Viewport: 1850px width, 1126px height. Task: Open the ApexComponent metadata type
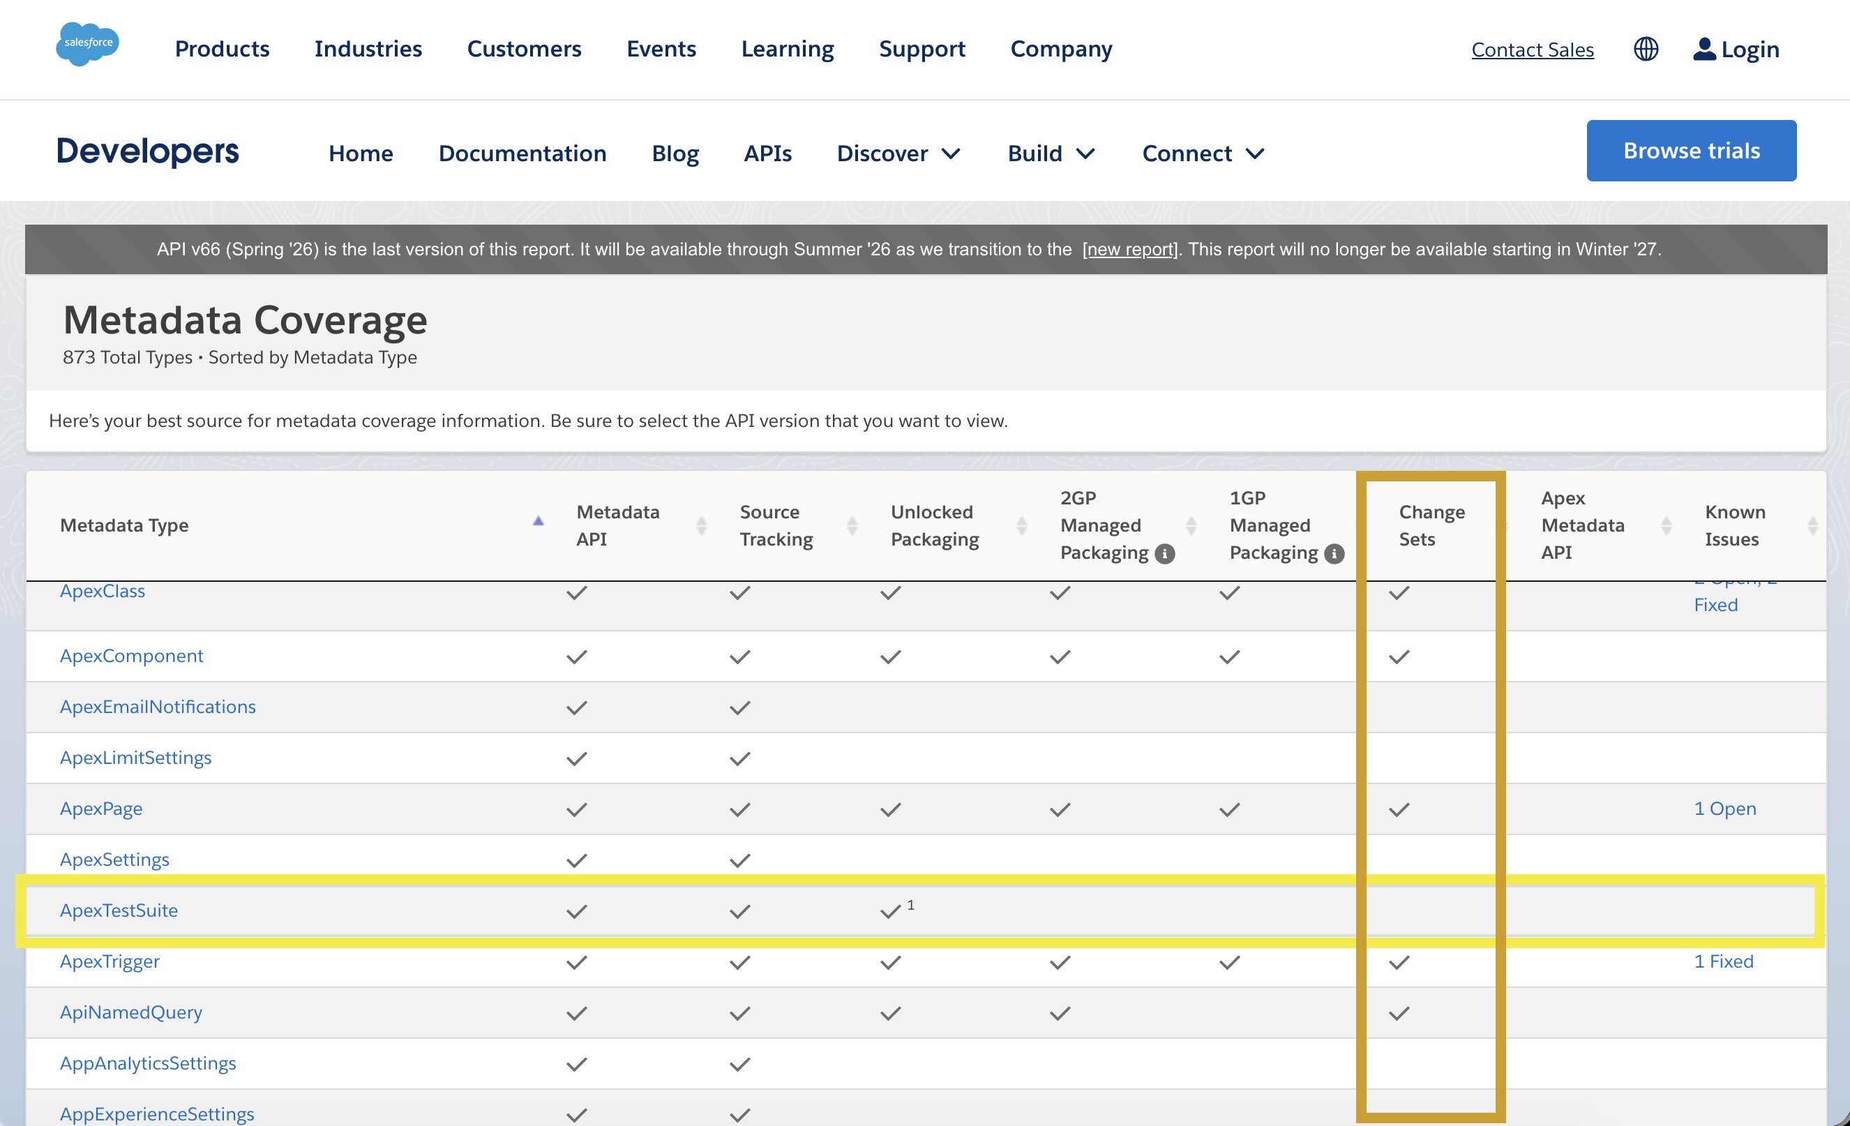tap(131, 655)
